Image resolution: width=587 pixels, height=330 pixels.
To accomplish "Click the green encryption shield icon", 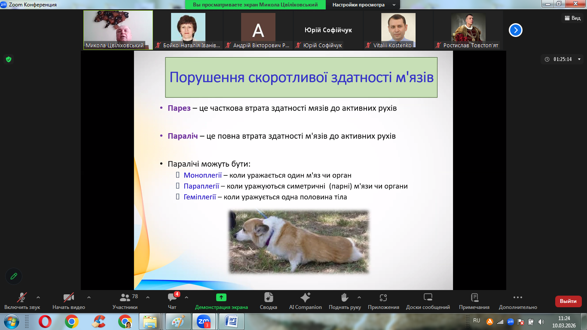I will point(9,59).
